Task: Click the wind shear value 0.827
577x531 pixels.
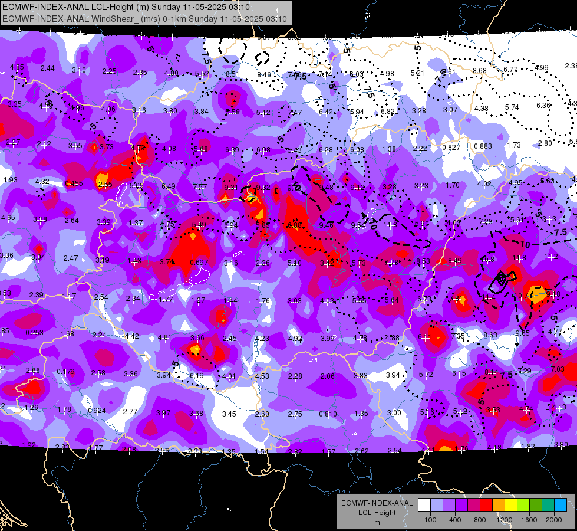Action: tap(451, 147)
